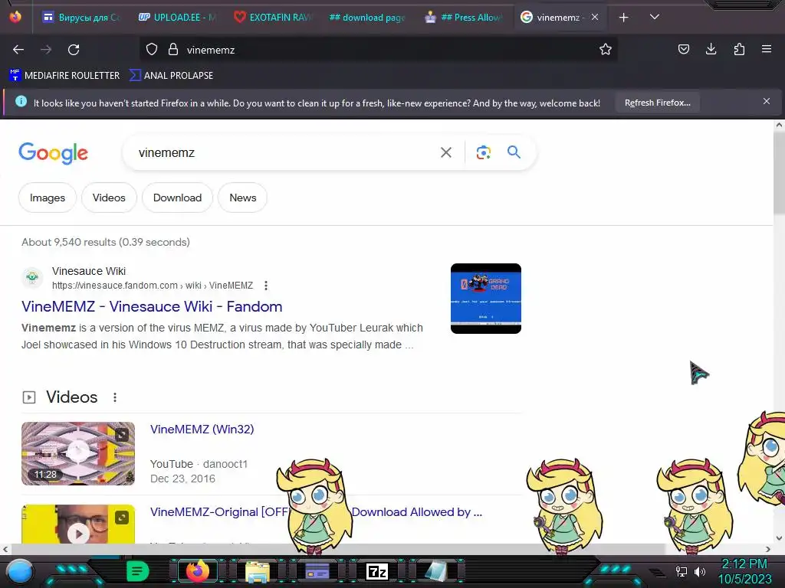785x588 pixels.
Task: Click the Vinesauce Wiki favicon
Action: tap(32, 277)
